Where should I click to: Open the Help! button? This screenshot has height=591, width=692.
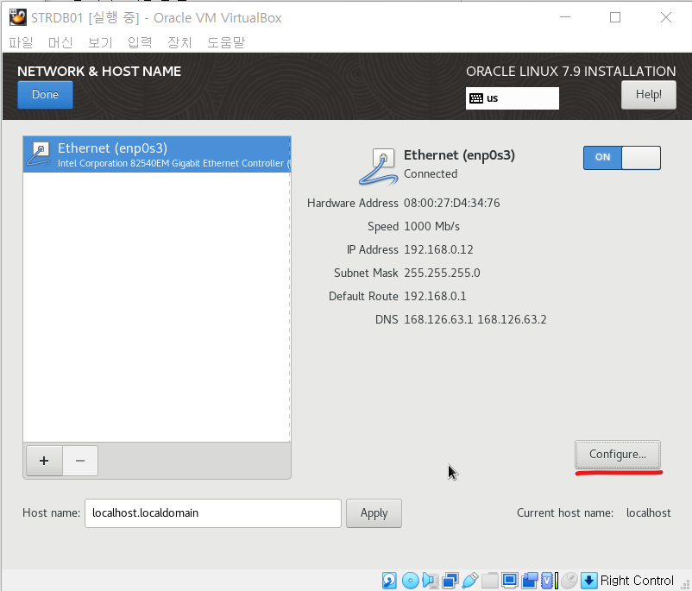pos(648,94)
